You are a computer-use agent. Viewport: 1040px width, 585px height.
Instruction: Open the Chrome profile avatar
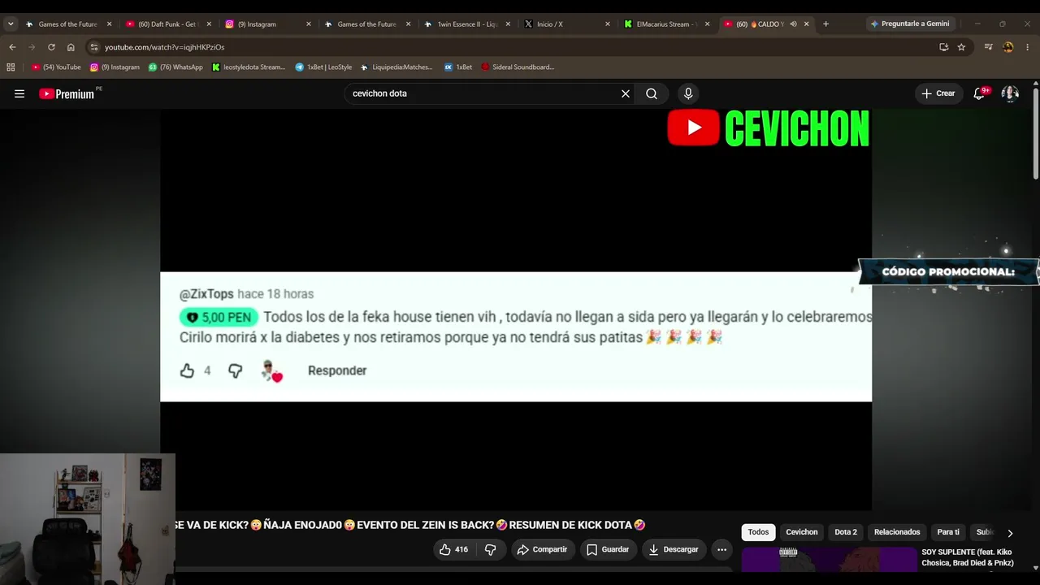point(1008,47)
